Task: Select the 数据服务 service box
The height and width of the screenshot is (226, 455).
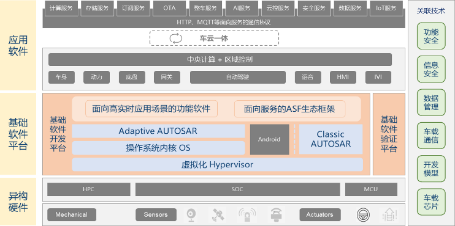Action: coord(350,8)
